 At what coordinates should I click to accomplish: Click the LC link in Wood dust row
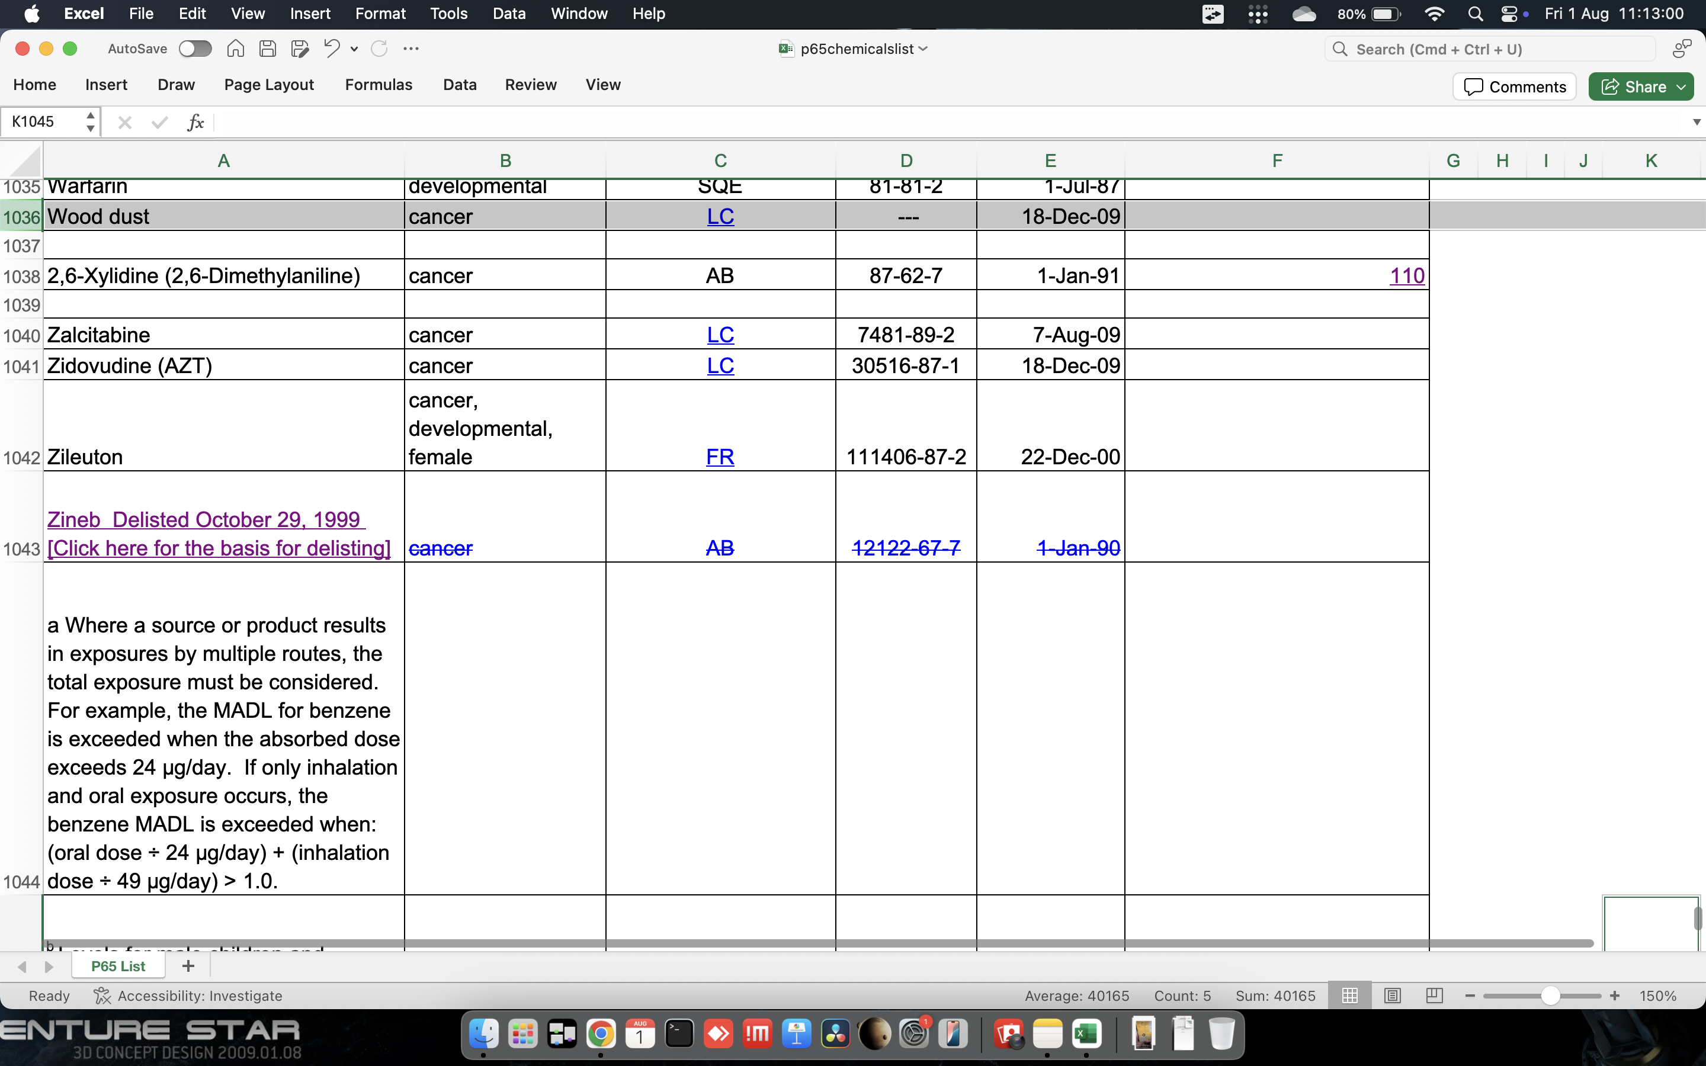click(x=720, y=216)
